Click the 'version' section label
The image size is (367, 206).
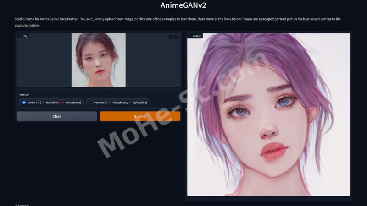click(x=24, y=94)
